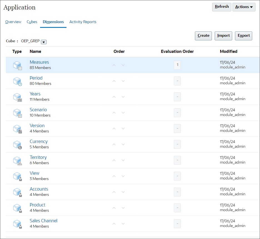Select the Dimensions tab

(53, 22)
